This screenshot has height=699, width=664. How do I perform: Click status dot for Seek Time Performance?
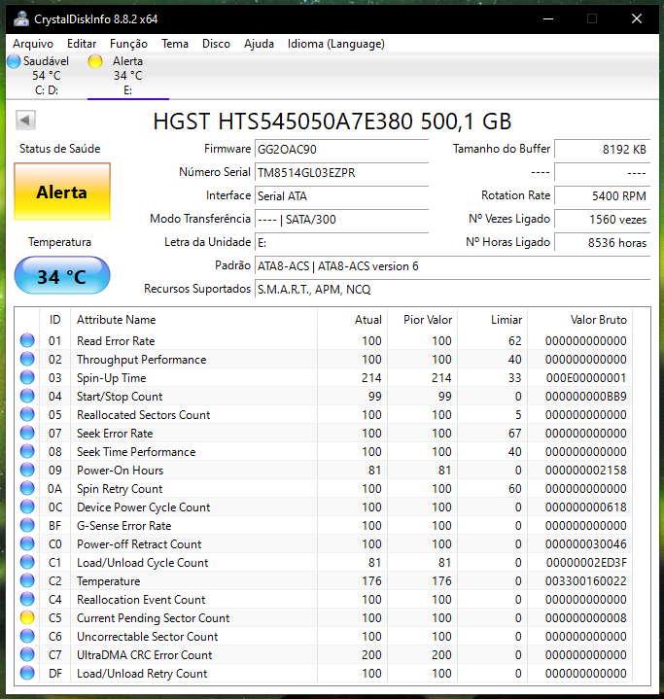tap(27, 452)
